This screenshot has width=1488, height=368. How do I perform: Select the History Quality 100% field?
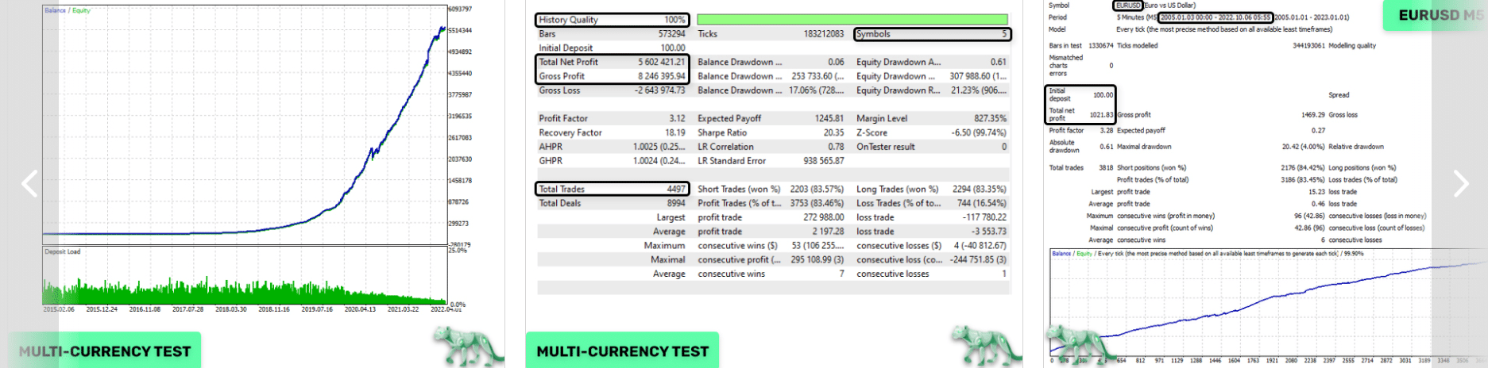coord(612,20)
